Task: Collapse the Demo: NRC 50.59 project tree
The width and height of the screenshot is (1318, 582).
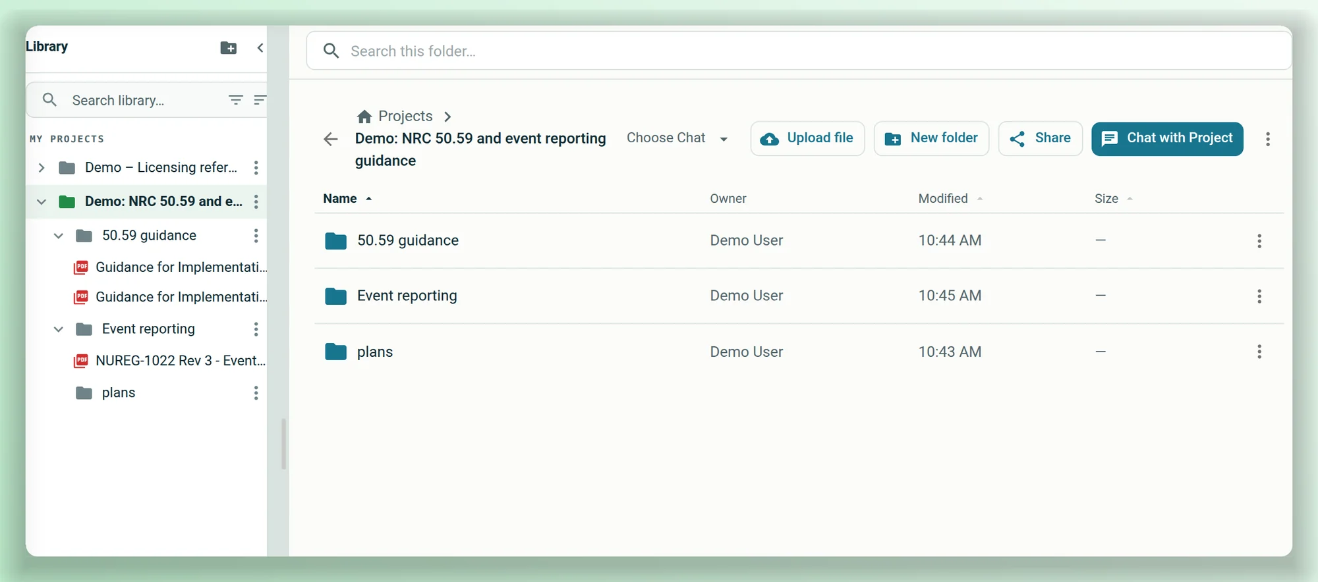Action: 42,201
